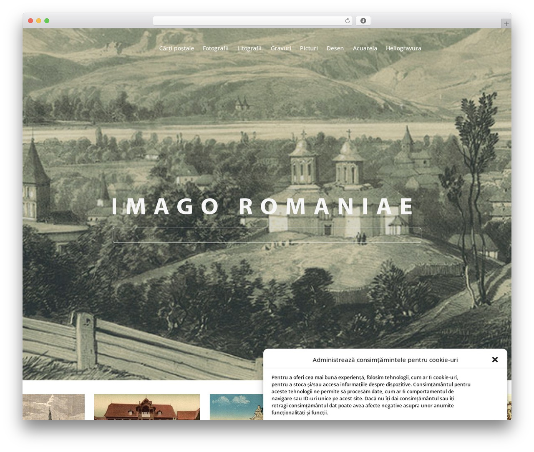Viewport: 534px width, 452px height.
Task: Open the Fotografii menu item
Action: click(x=216, y=48)
